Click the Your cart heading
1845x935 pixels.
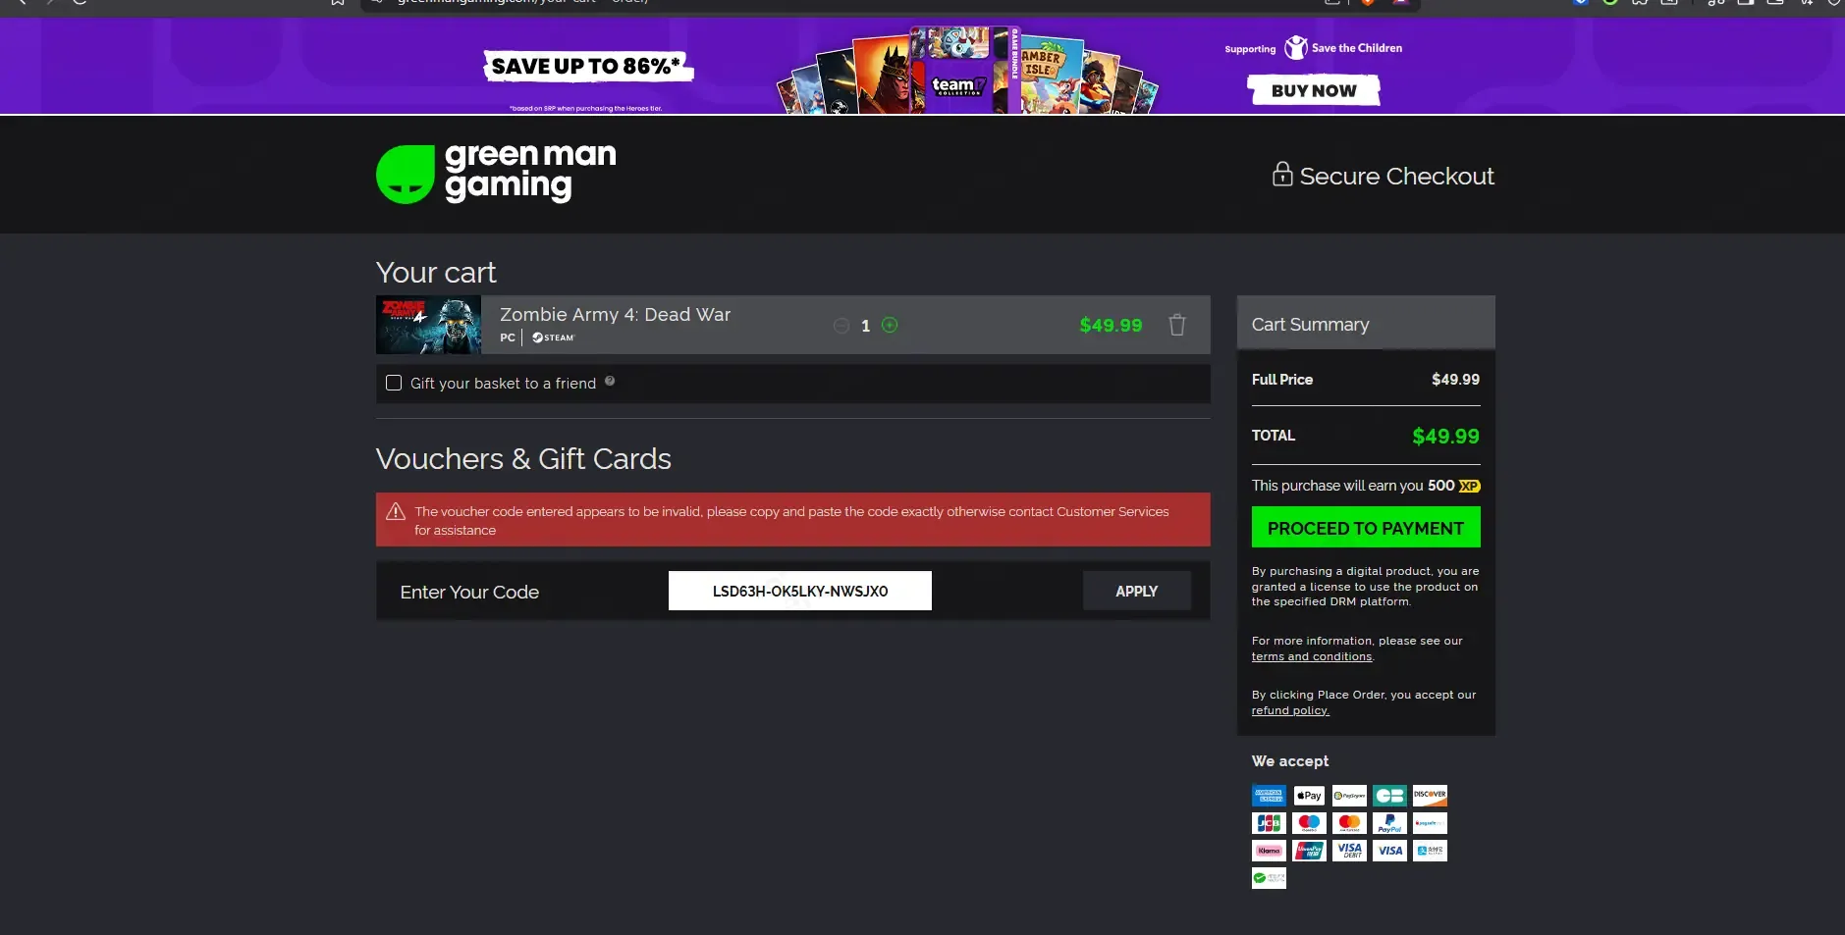pos(436,272)
